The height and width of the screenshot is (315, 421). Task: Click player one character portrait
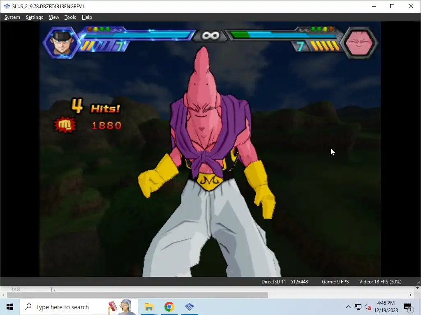(62, 43)
